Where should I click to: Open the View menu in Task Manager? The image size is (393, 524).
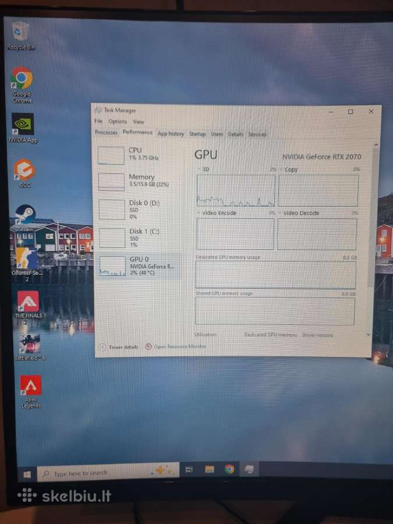(139, 122)
